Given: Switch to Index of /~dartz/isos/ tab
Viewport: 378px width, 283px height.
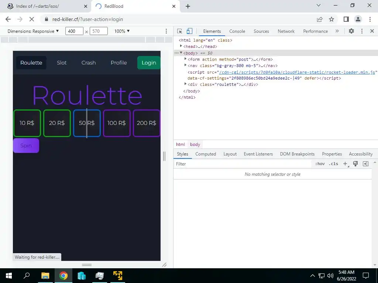Looking at the screenshot, I should (45, 6).
